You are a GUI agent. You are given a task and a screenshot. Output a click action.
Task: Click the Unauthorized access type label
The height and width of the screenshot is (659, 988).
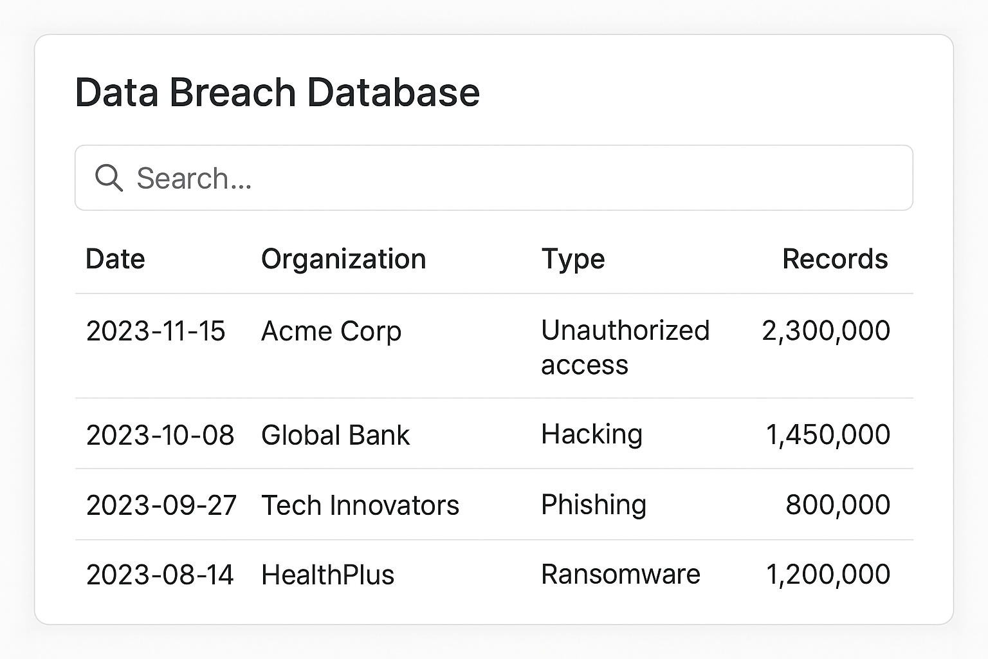click(625, 346)
